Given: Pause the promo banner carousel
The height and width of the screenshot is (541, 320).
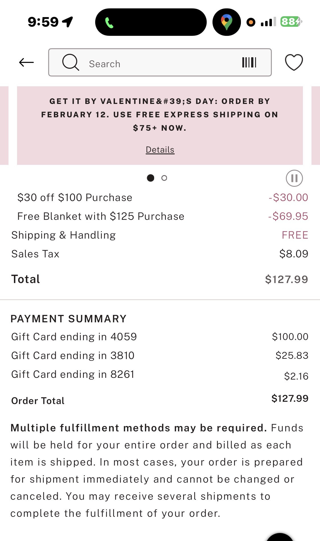Looking at the screenshot, I should coord(294,178).
